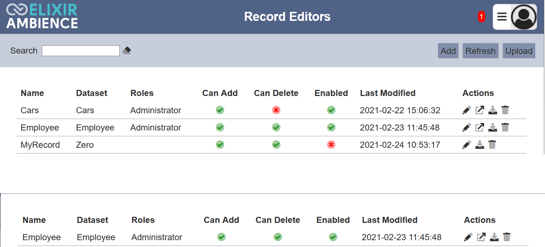This screenshot has height=247, width=545.
Task: Delete MyRecord using the trash icon
Action: [x=492, y=145]
